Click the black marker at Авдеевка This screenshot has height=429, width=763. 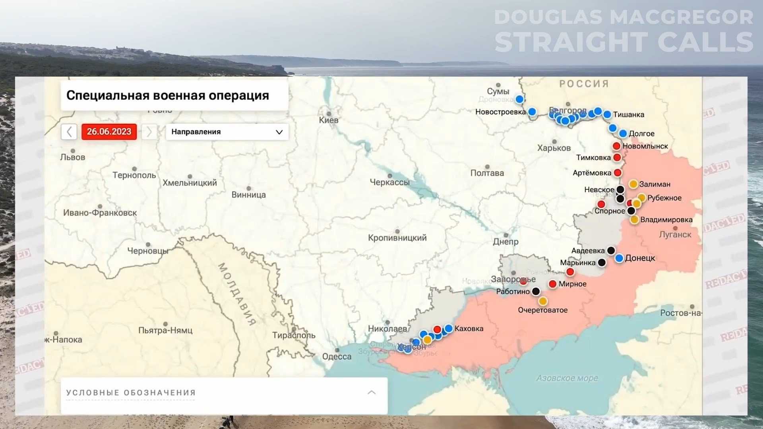click(611, 251)
